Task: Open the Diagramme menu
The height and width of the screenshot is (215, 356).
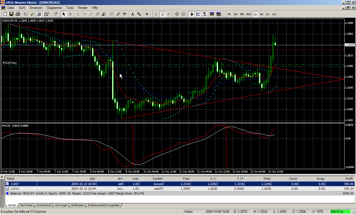Action: [x=54, y=8]
